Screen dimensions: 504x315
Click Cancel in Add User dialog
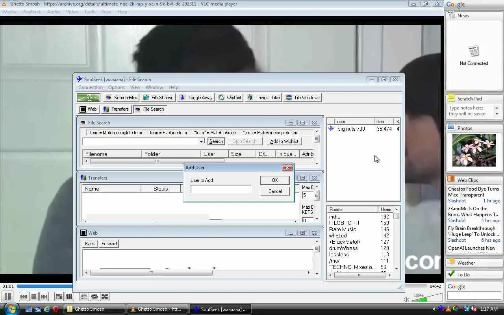tap(275, 191)
